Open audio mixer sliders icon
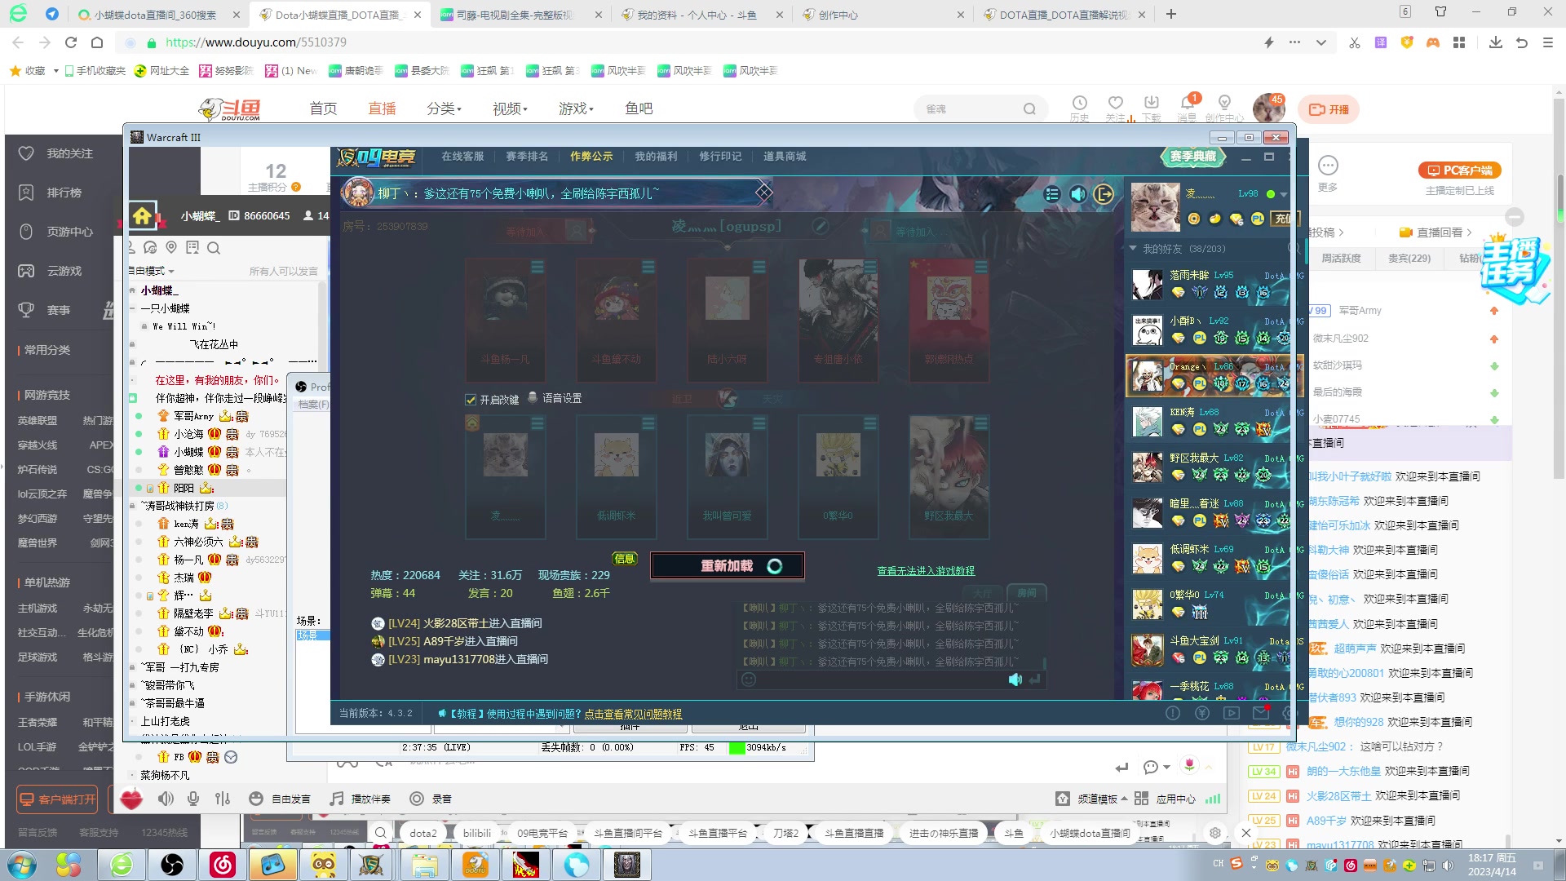Viewport: 1566px width, 881px height. point(223,799)
